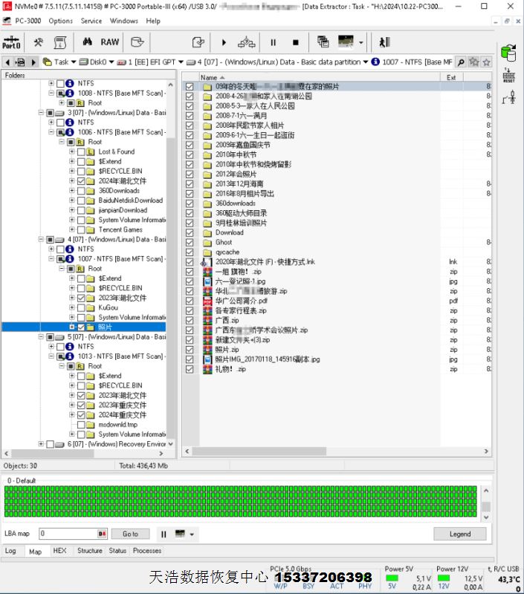Screen dimensions: 524x594
Task: Open the map view dropdown arrow beside Legend
Action: (x=192, y=534)
